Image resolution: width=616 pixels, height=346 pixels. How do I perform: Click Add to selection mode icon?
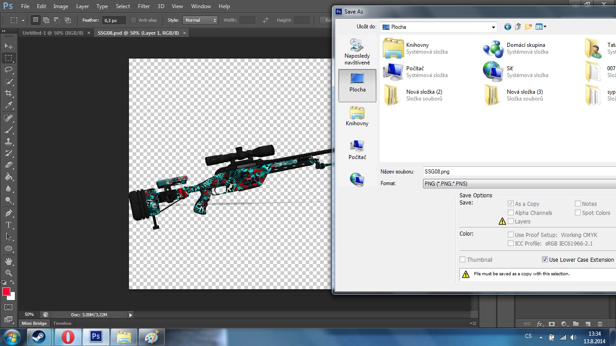point(46,20)
